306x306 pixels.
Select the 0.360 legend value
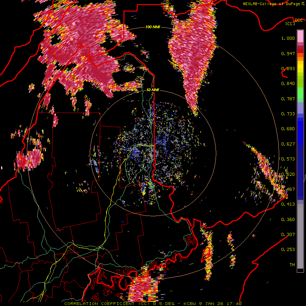[288, 220]
